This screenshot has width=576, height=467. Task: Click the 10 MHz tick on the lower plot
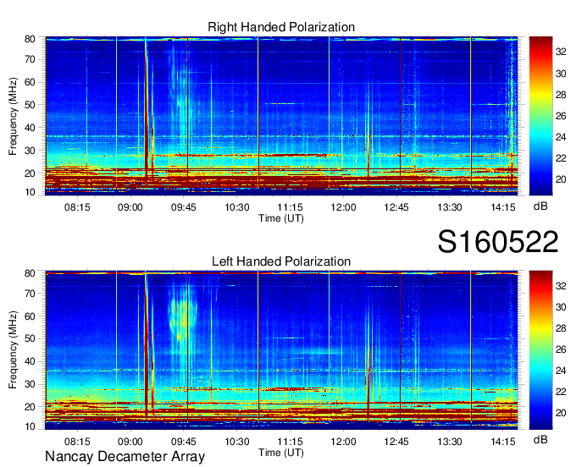[x=30, y=426]
